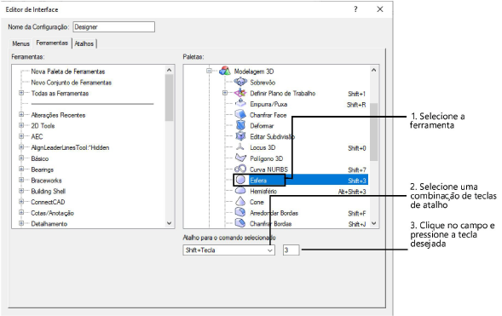Click the Shift+F shortcut text
This screenshot has width=502, height=316.
point(356,213)
